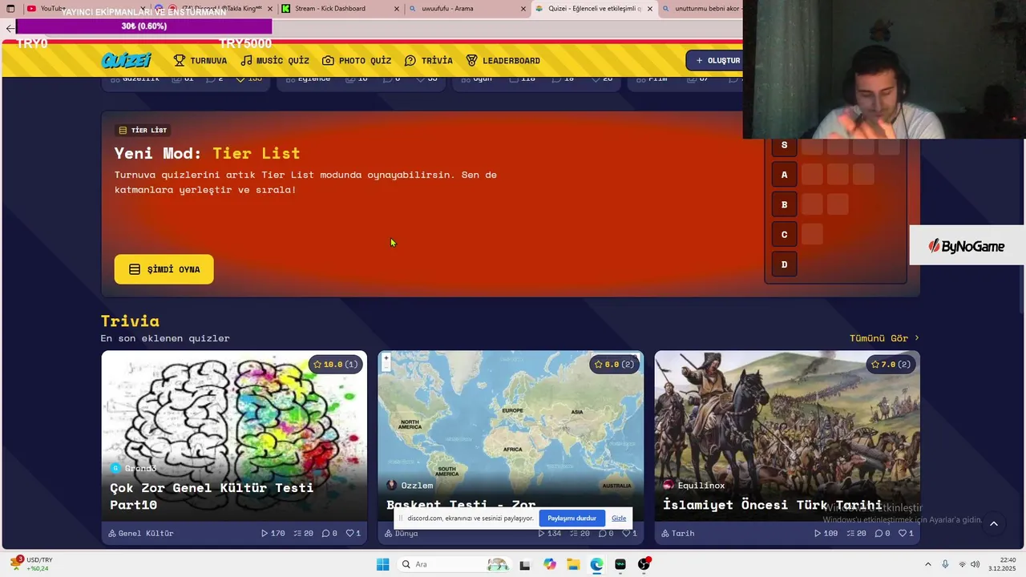Click the Gizle link in sharing bar
This screenshot has width=1026, height=577.
point(619,518)
